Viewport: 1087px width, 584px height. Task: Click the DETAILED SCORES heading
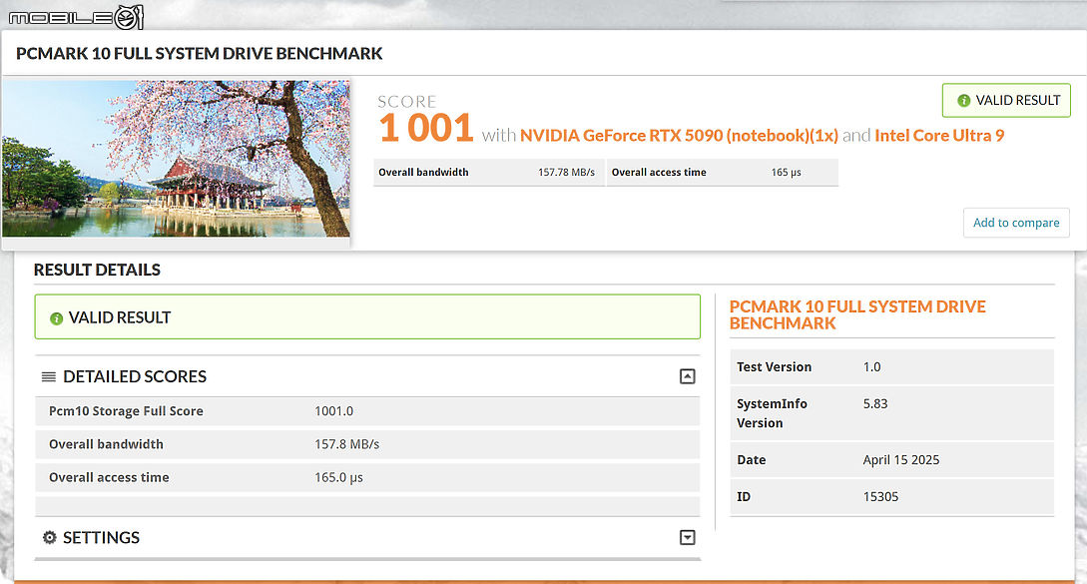click(135, 376)
